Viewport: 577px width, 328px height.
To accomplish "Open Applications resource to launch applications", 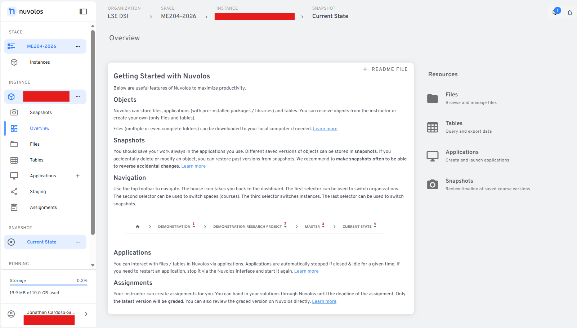I will pos(462,152).
